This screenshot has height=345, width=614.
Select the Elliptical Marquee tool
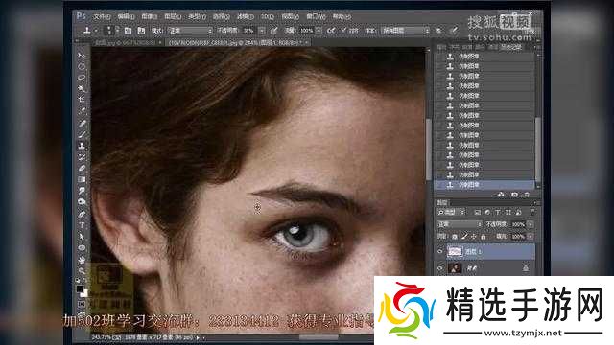pos(82,66)
